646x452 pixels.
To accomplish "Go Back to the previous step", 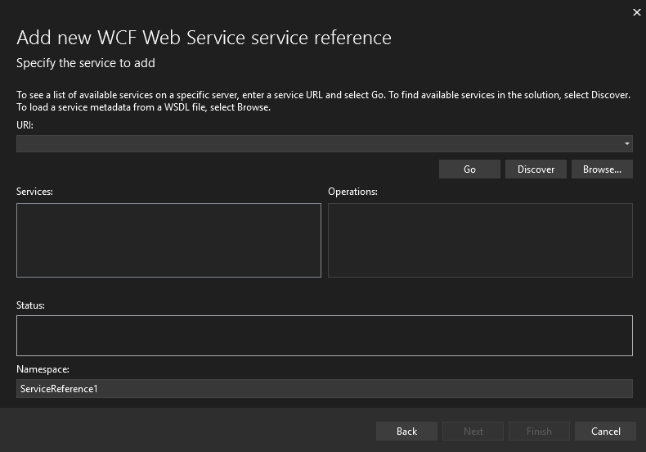I will pos(406,431).
